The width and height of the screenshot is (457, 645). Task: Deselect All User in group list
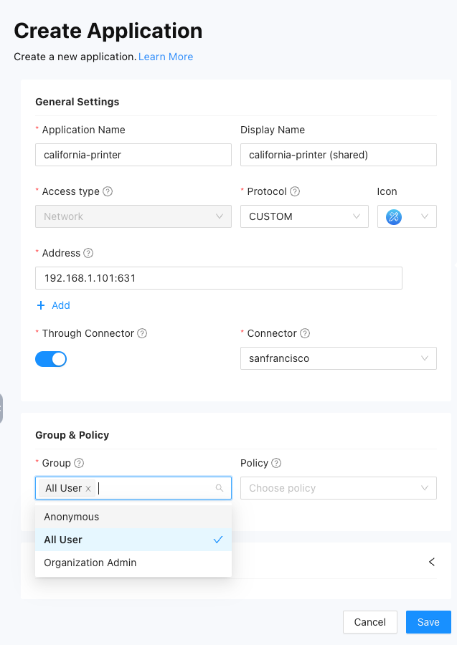click(133, 540)
